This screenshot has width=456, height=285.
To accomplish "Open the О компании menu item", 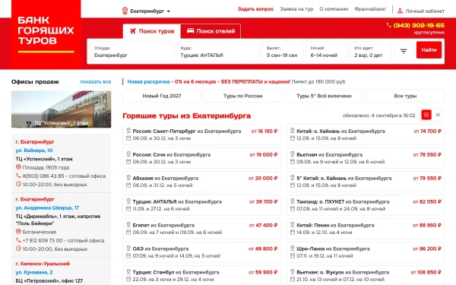I will click(334, 9).
